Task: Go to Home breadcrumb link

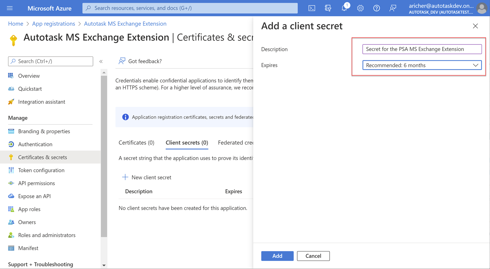Action: 16,24
